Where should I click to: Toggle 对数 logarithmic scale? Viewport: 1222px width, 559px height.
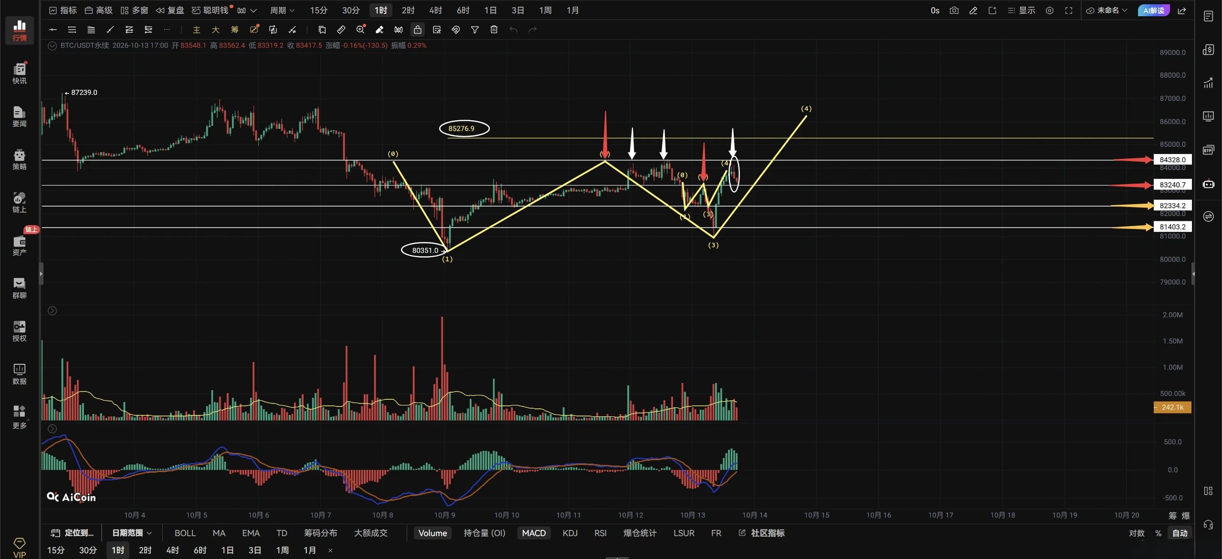click(1137, 533)
